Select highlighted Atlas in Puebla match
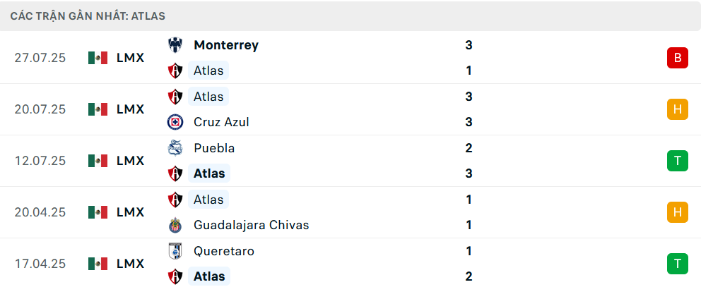 (209, 173)
